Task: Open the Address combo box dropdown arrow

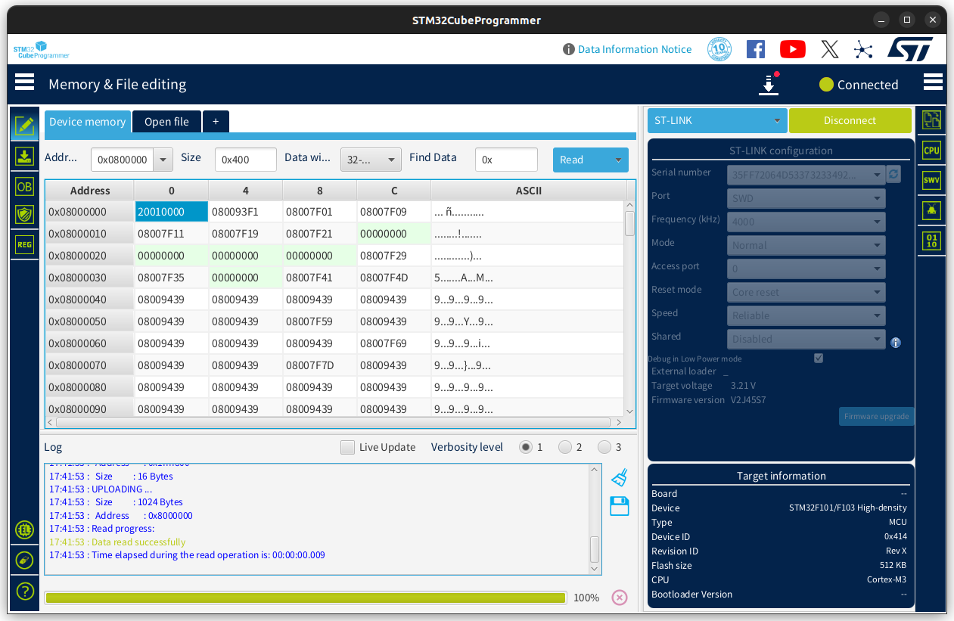Action: click(163, 160)
